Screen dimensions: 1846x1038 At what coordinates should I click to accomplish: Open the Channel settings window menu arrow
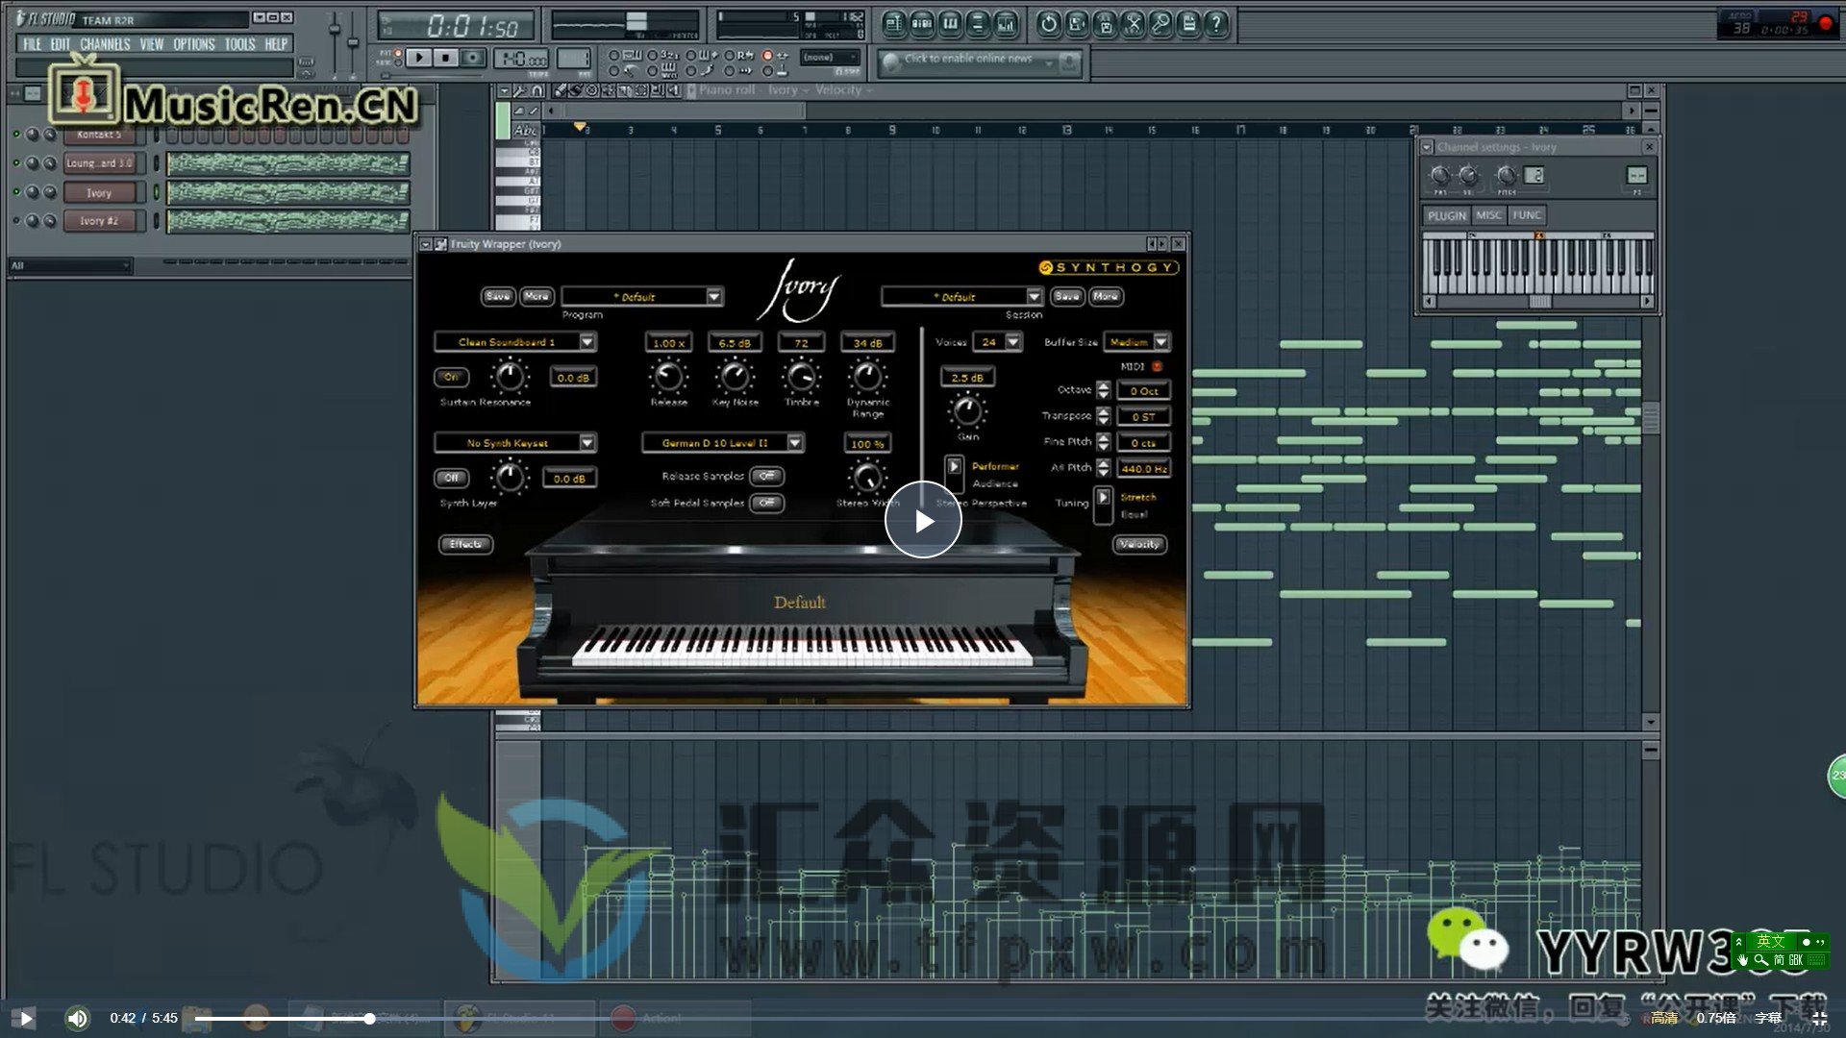pos(1428,147)
